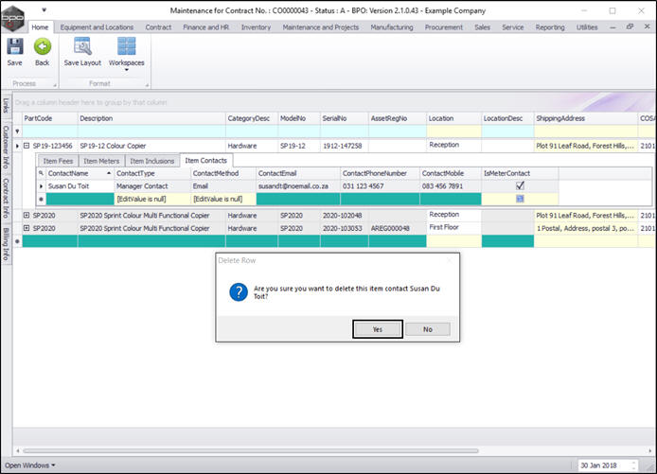Collapse the SP19-123456 row
The width and height of the screenshot is (657, 474).
click(27, 146)
